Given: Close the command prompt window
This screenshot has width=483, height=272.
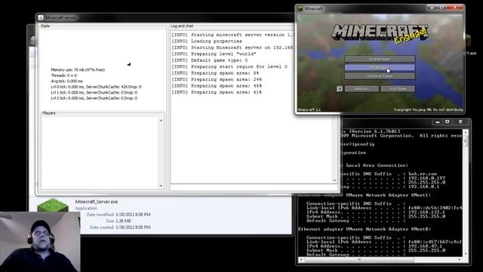Looking at the screenshot, I should [x=460, y=122].
